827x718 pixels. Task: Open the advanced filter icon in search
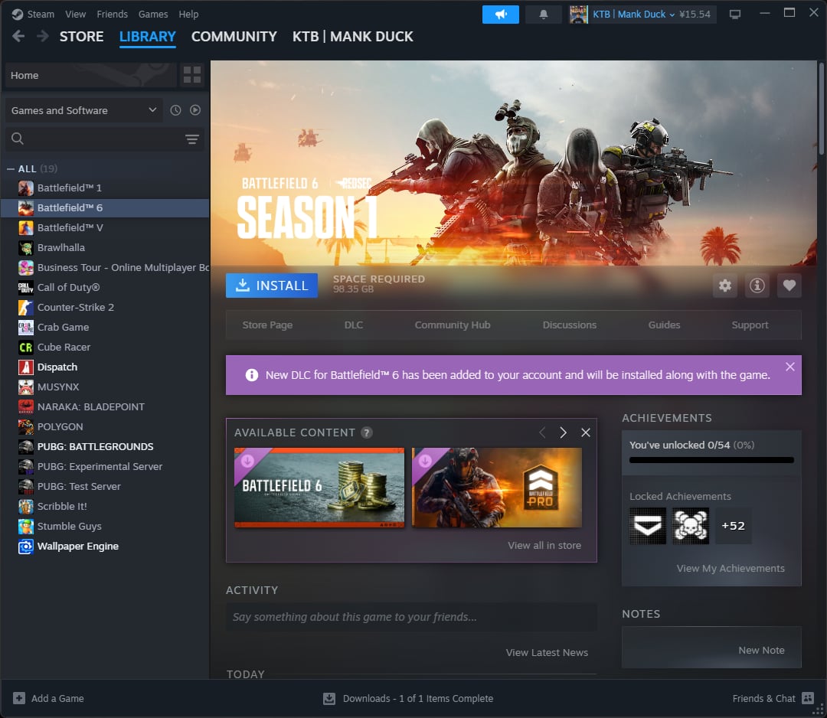point(191,139)
